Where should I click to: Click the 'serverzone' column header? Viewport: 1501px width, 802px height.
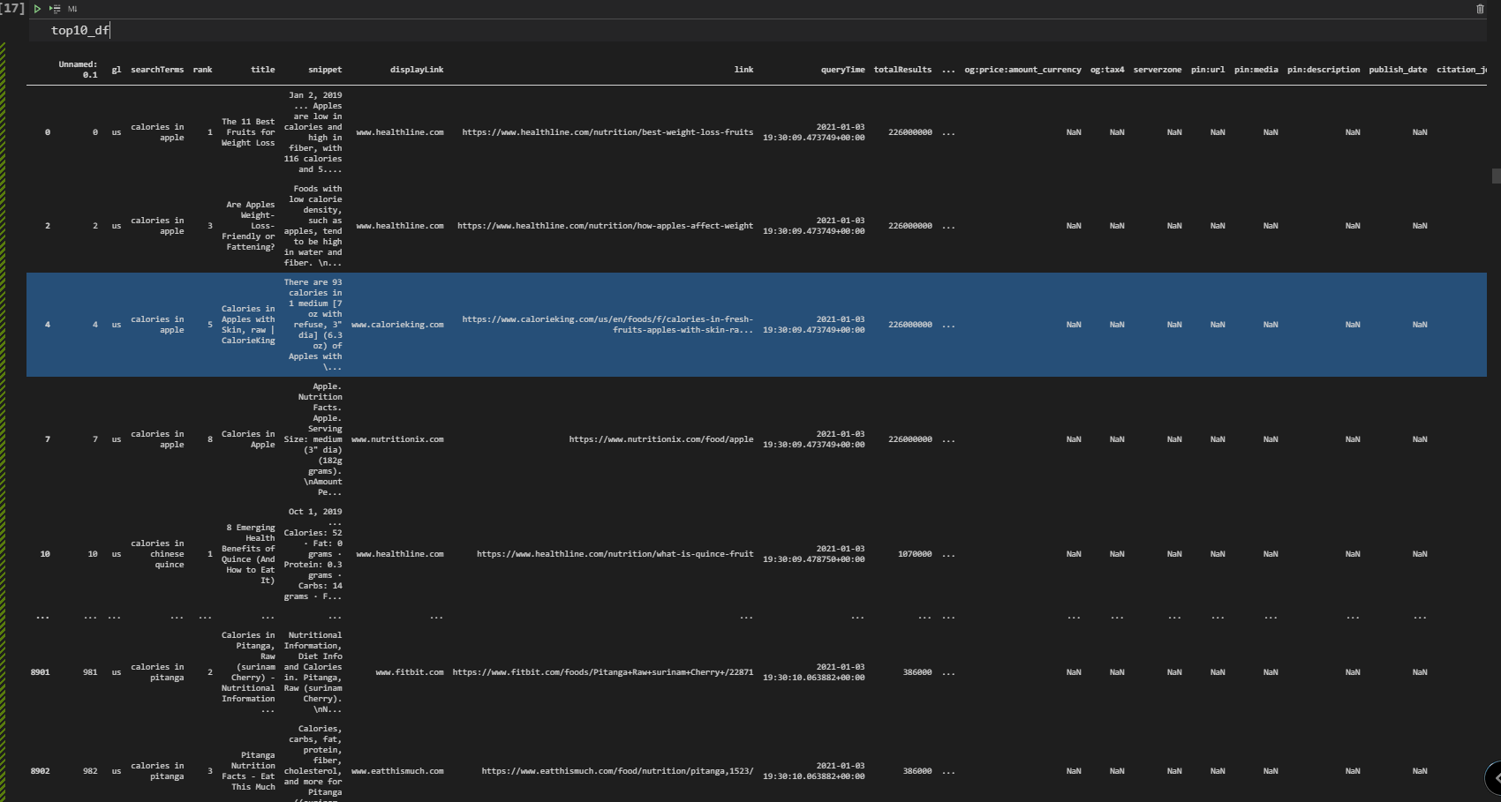[1157, 70]
